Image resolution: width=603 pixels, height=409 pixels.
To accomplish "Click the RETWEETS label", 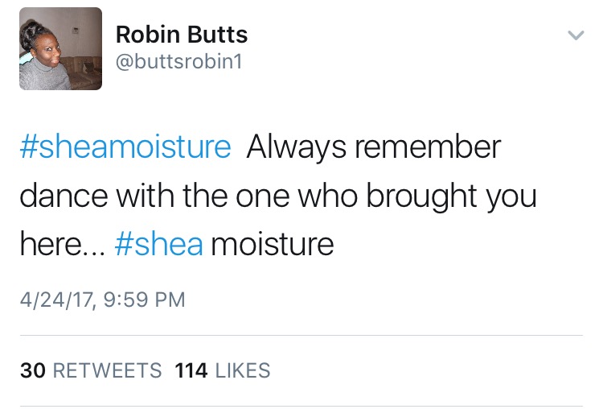I will [x=107, y=370].
